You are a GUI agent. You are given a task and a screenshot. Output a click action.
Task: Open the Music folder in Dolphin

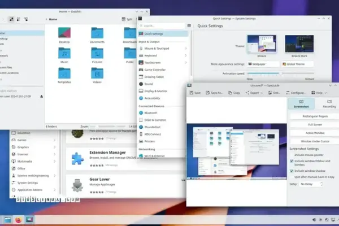click(x=64, y=55)
